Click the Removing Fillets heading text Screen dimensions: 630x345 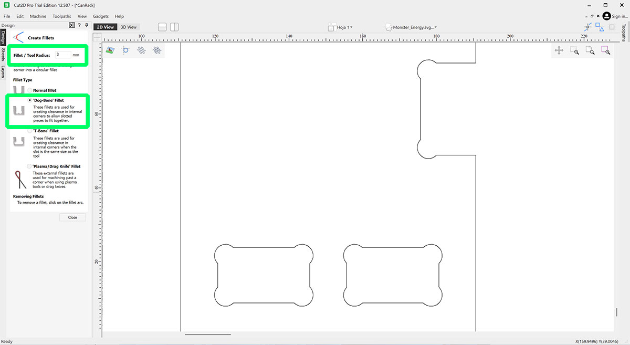click(x=28, y=196)
